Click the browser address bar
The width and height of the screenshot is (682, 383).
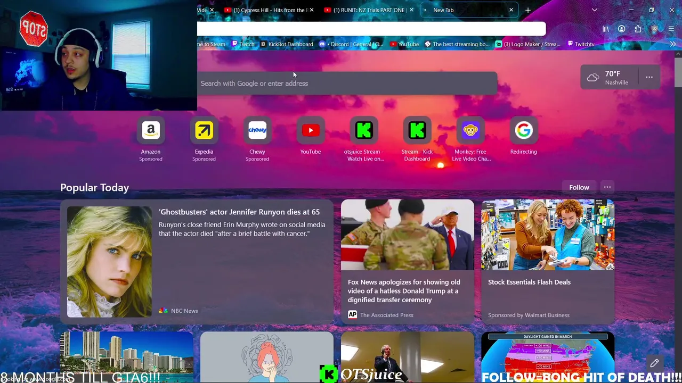pos(371,29)
